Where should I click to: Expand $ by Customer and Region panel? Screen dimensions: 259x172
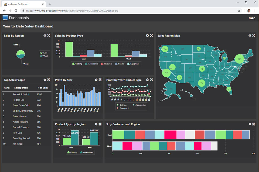tap(254, 124)
